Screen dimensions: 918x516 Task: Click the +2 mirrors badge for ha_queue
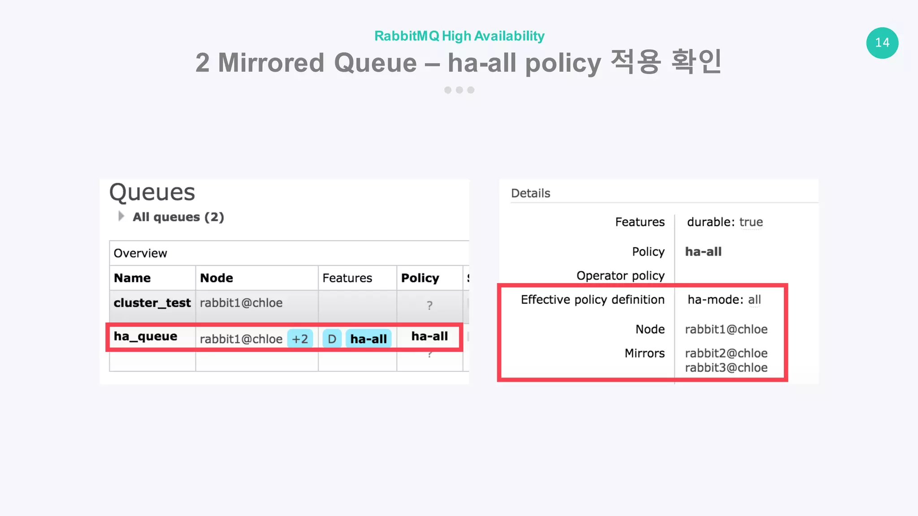point(300,339)
